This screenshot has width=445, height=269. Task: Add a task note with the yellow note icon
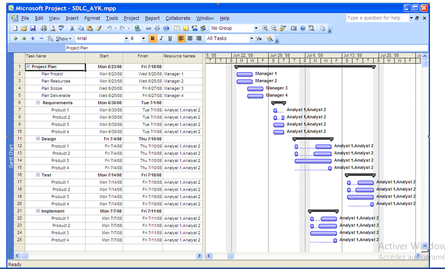186,29
